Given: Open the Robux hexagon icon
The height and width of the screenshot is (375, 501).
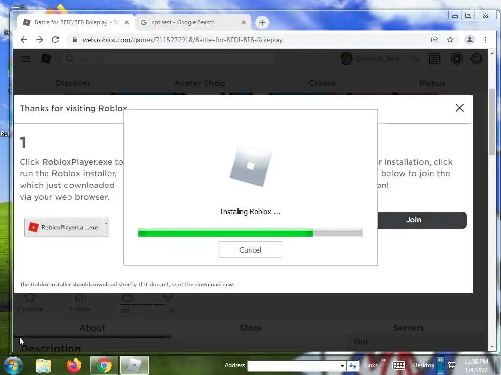Looking at the screenshot, I should (x=456, y=59).
